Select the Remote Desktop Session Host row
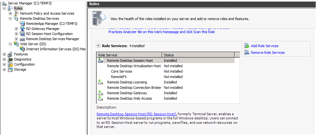 click(166, 60)
